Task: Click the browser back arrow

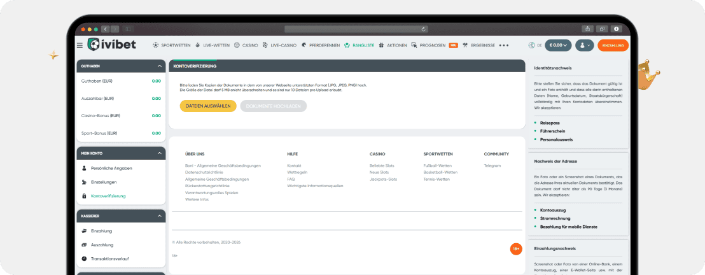Action: [106, 29]
